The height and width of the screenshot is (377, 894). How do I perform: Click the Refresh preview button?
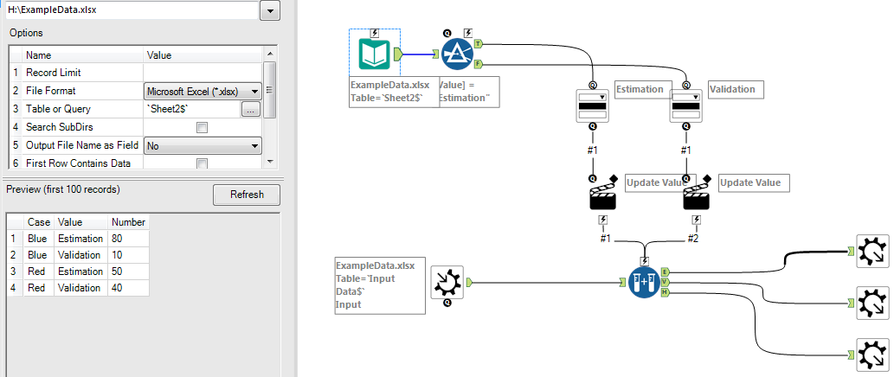(x=247, y=195)
